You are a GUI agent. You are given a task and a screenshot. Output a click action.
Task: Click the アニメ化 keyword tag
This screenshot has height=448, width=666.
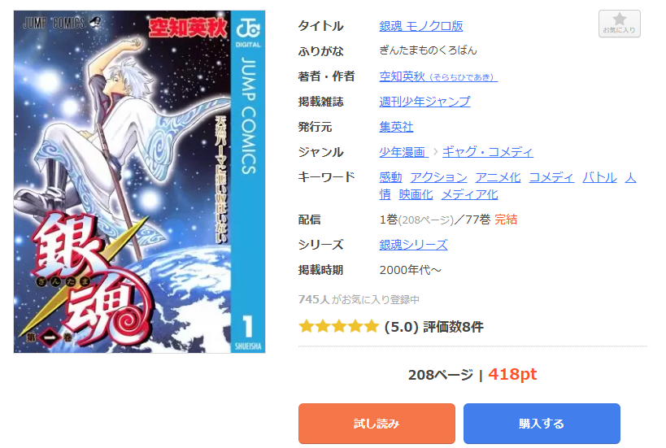pos(498,177)
